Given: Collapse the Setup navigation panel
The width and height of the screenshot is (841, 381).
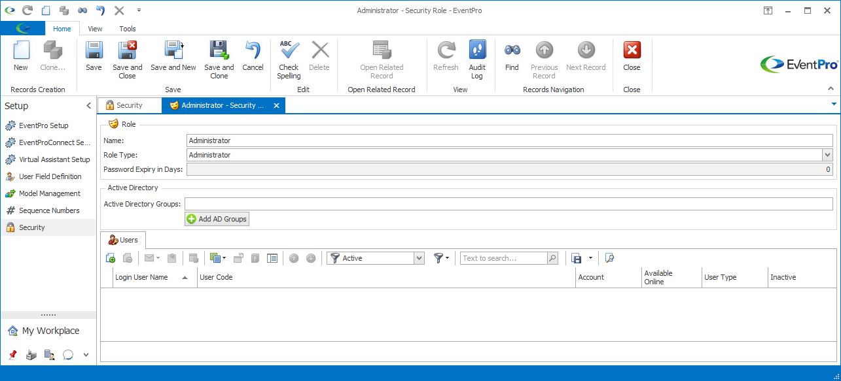Looking at the screenshot, I should [89, 106].
